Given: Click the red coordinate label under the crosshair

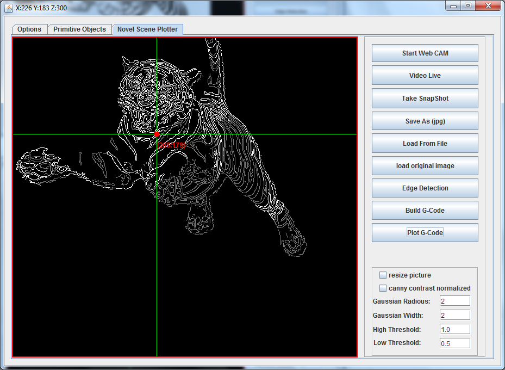Looking at the screenshot, I should point(171,145).
